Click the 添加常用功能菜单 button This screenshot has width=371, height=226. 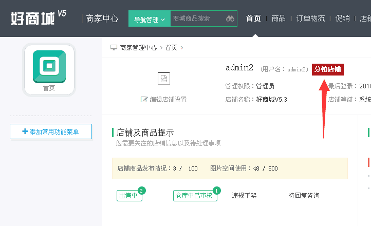coord(51,131)
